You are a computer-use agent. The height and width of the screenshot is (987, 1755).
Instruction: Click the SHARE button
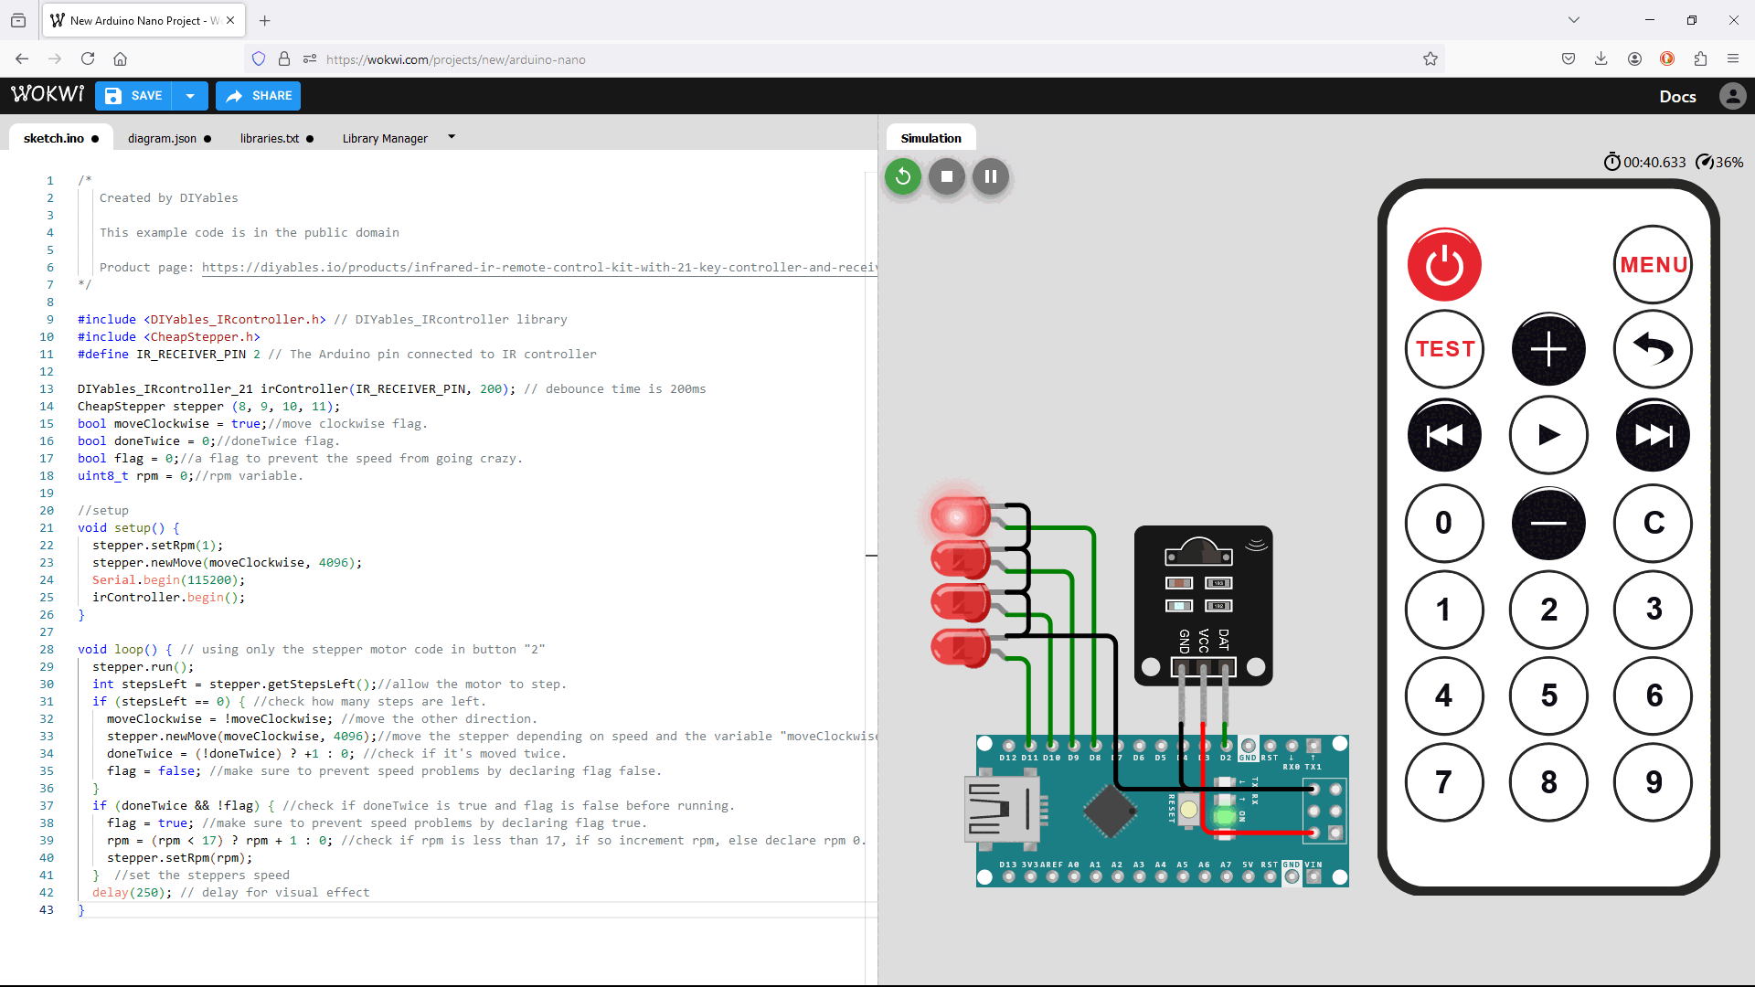coord(257,95)
